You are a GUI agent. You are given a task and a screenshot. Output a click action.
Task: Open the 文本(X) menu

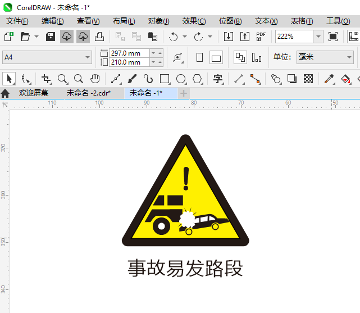266,21
